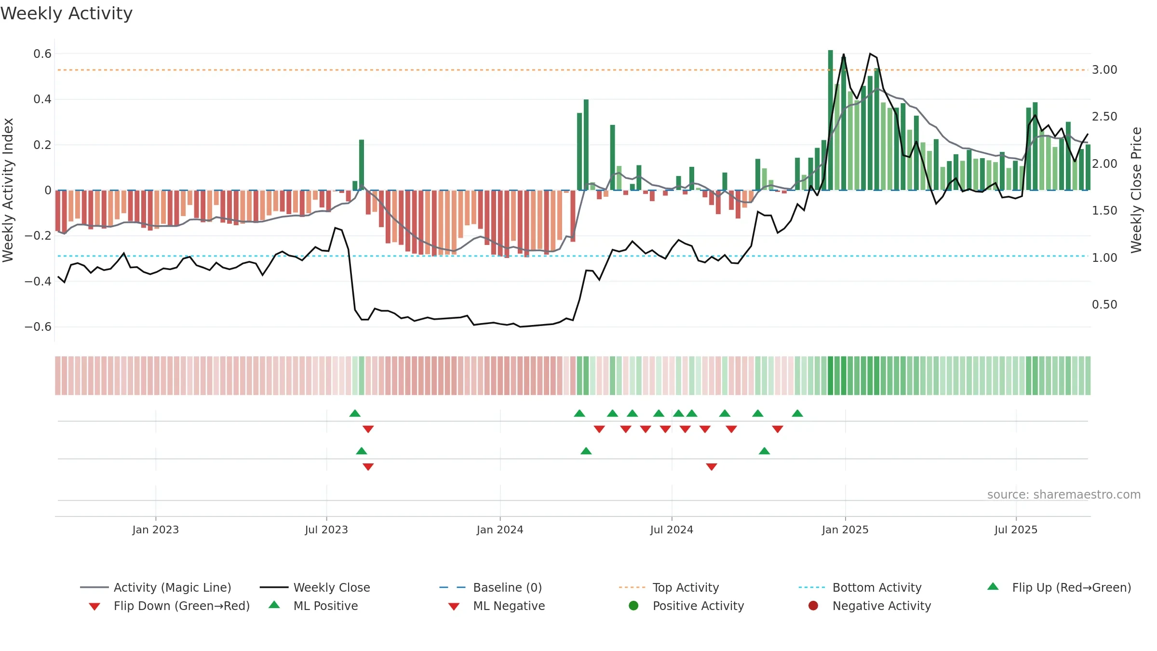The image size is (1157, 651).
Task: Click the 0.6 left axis tick label
Action: click(42, 54)
